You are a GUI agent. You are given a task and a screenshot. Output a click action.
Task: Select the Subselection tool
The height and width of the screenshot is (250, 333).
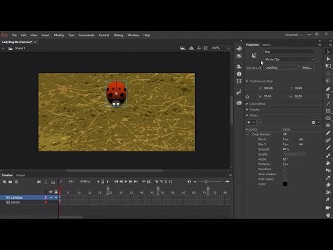click(328, 59)
